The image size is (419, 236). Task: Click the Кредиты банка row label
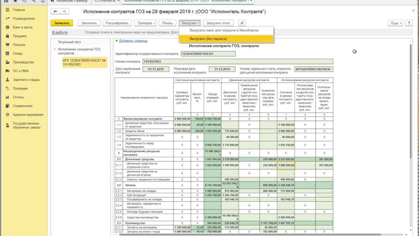[134, 131]
